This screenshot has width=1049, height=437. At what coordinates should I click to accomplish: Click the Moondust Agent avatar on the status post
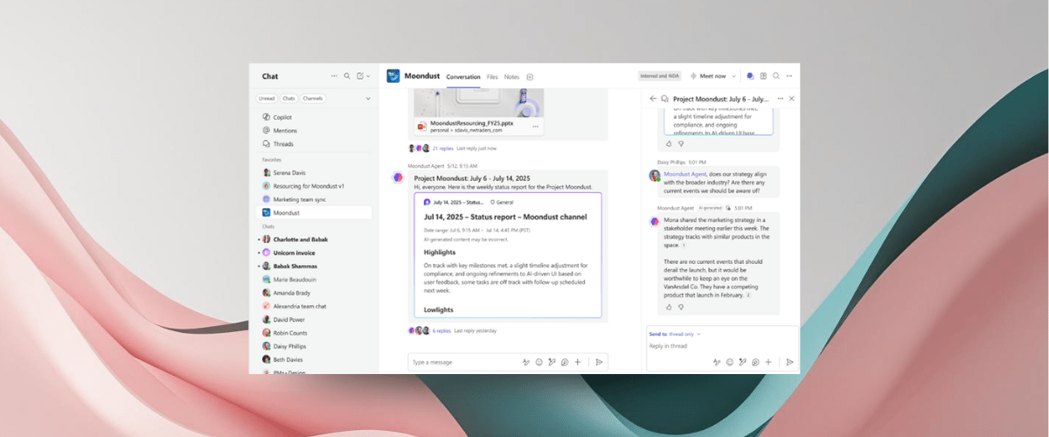tap(398, 177)
